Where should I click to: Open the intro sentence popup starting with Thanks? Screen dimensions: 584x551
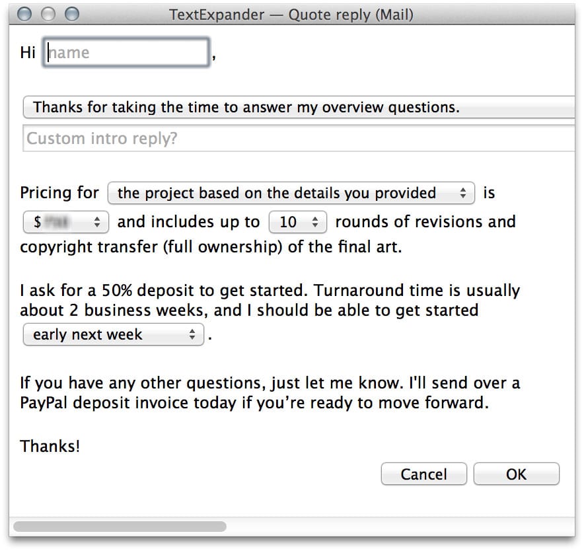point(299,107)
